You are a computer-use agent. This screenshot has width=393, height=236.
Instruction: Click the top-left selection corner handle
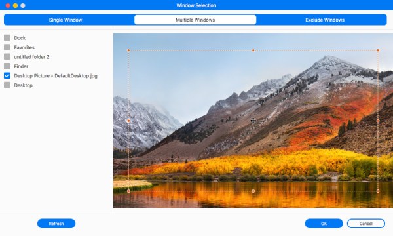(x=128, y=50)
